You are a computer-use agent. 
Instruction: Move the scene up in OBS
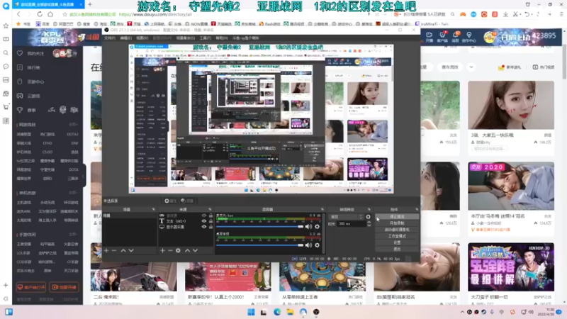click(123, 250)
